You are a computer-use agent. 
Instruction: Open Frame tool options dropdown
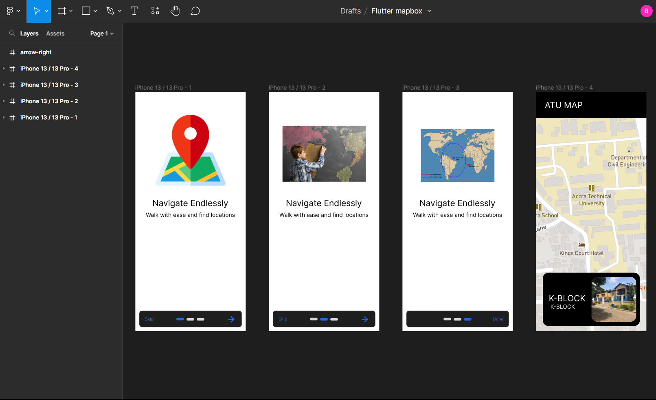(71, 11)
